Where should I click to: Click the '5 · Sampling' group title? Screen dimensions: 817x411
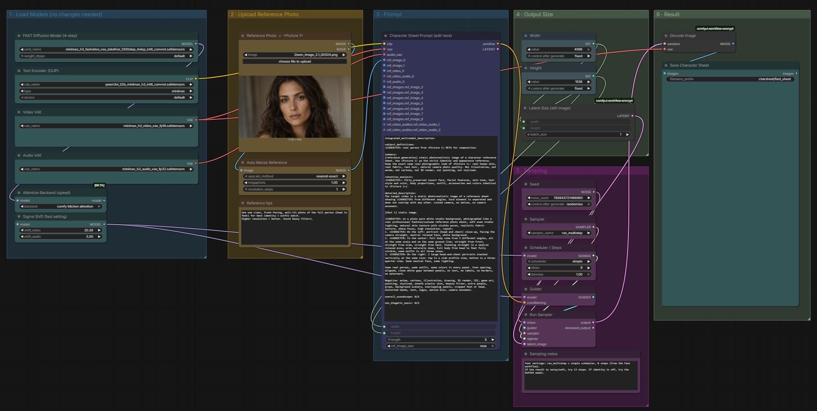[x=531, y=171]
